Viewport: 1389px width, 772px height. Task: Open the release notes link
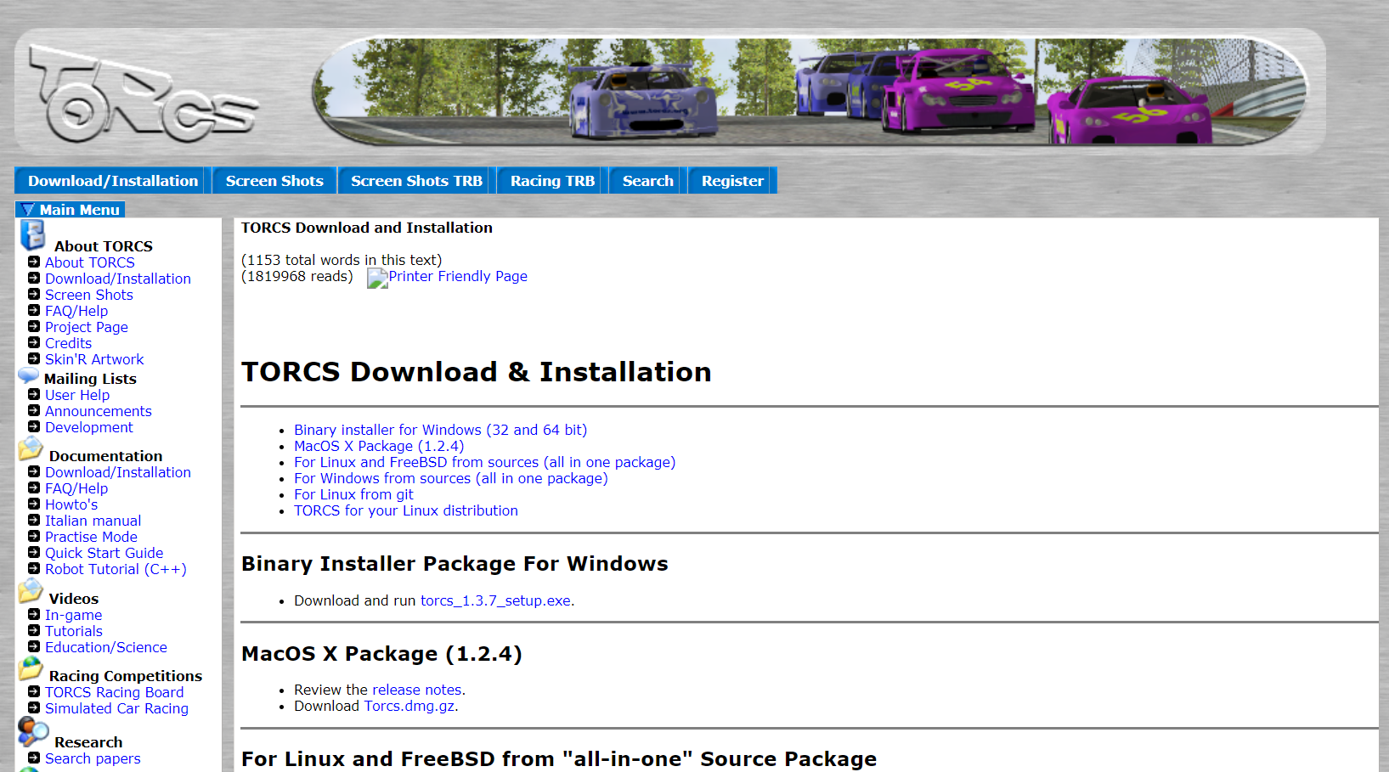[x=417, y=690]
